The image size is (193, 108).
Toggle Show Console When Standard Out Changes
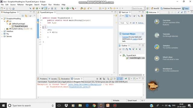[x=118, y=79]
